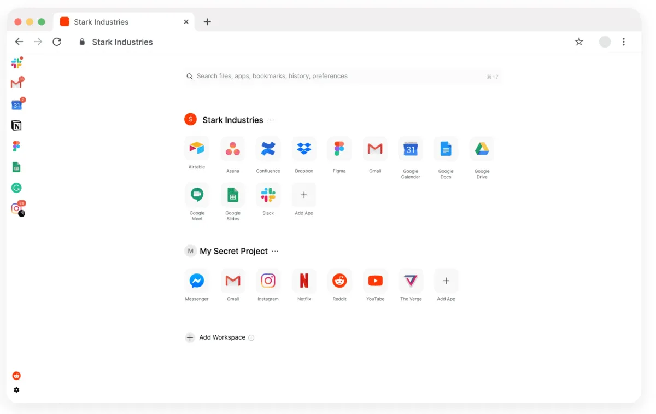This screenshot has height=414, width=656.
Task: Expand Stark Industries workspace options menu
Action: click(271, 120)
